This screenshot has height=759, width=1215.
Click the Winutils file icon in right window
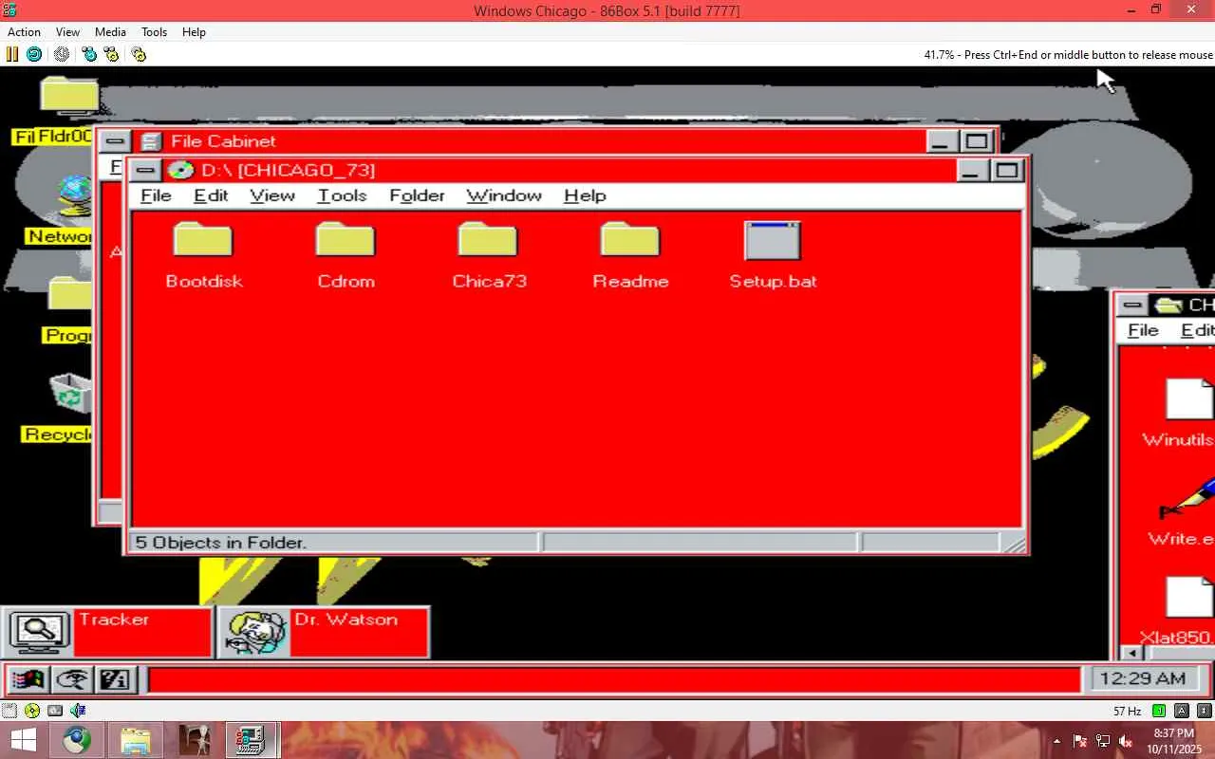point(1188,398)
